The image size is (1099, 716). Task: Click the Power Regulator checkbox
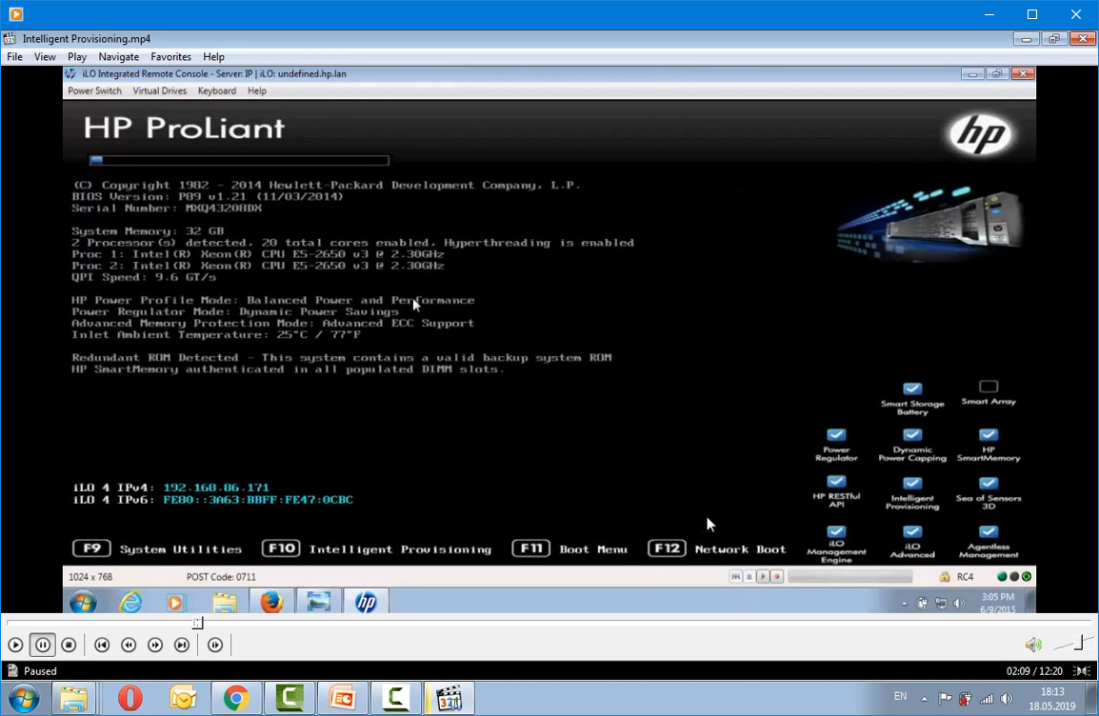click(836, 435)
